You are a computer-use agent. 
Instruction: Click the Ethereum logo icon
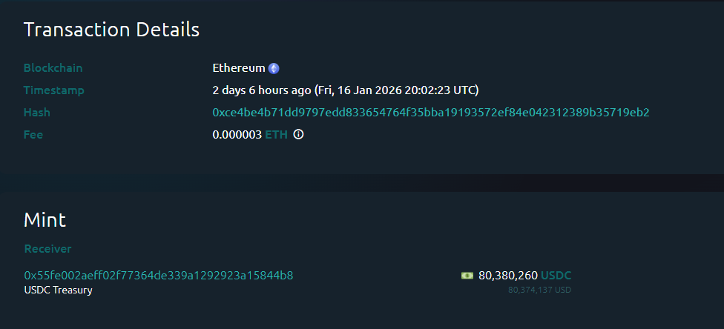coord(274,68)
